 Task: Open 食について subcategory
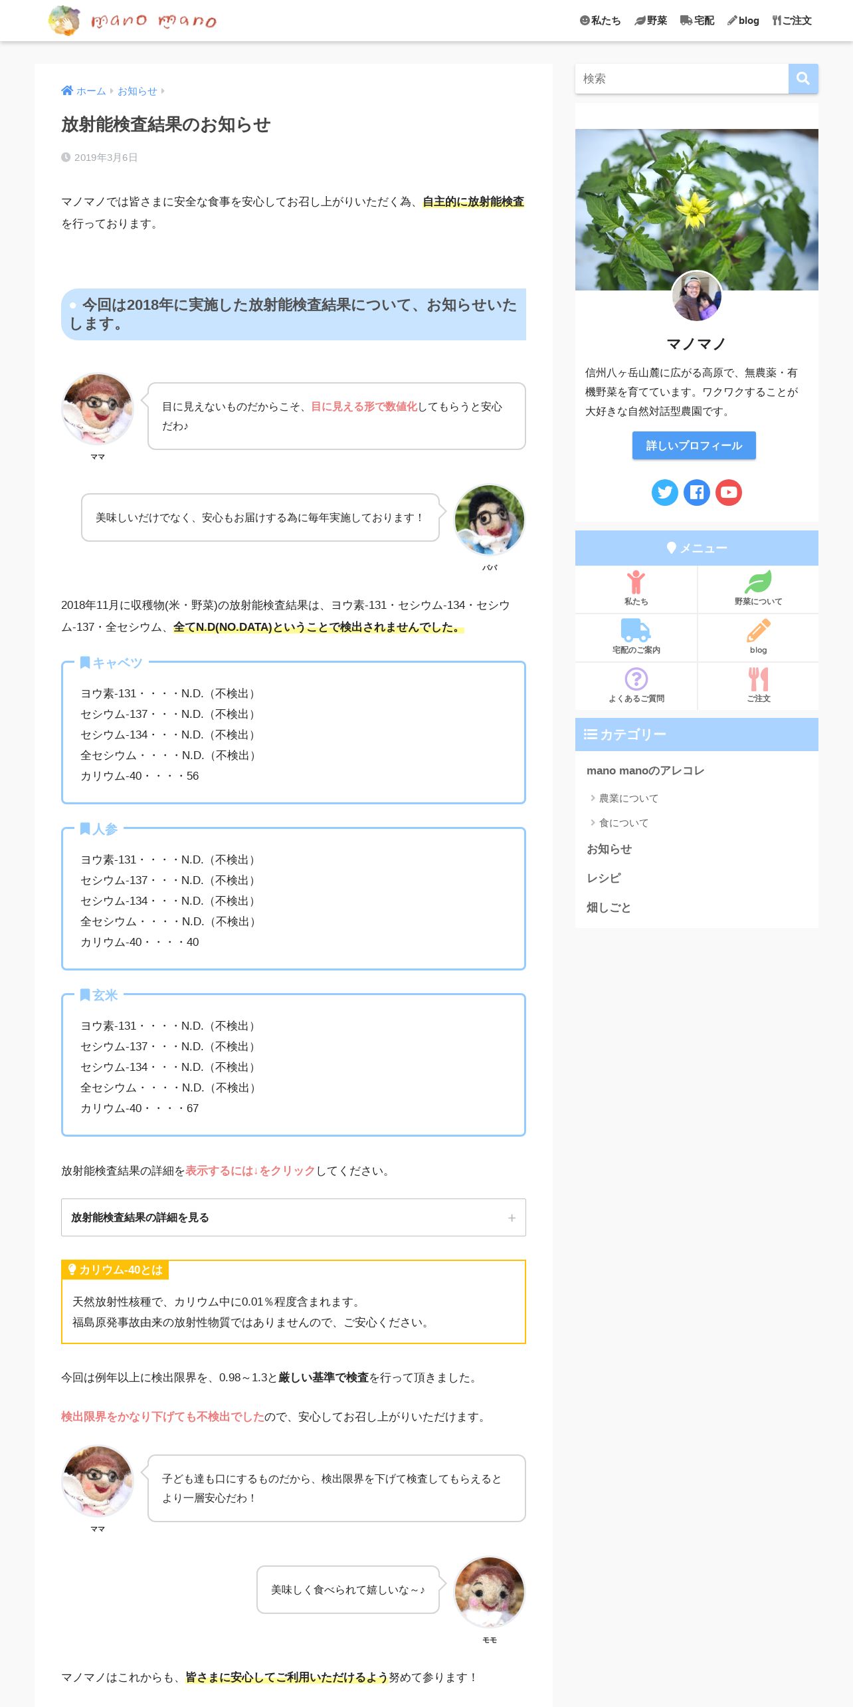click(x=624, y=823)
